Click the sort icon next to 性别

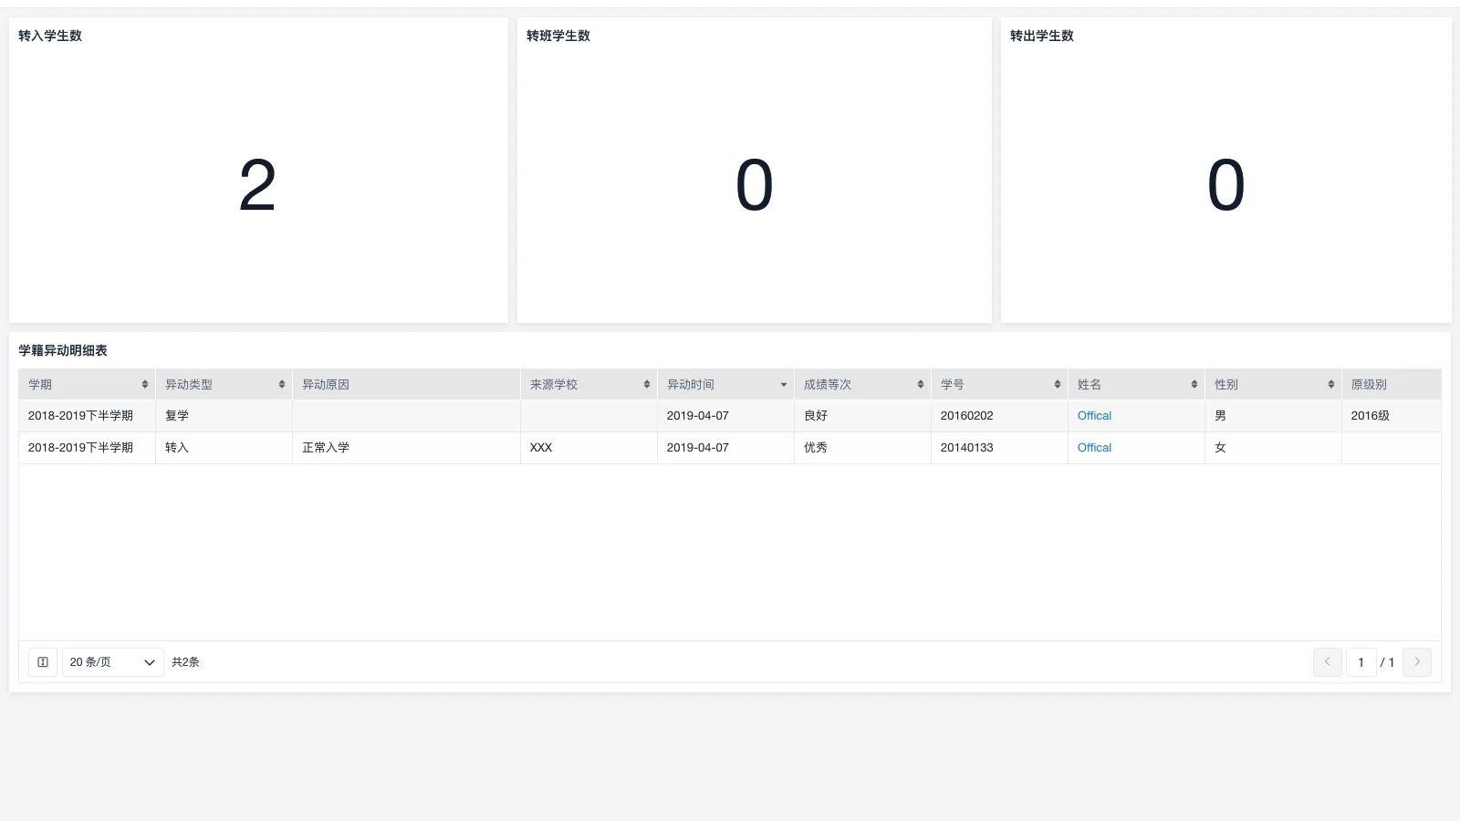[x=1331, y=384]
